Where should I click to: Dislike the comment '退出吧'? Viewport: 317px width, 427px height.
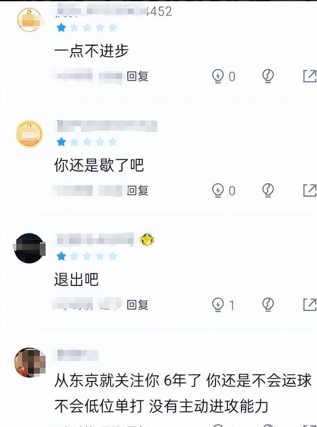(268, 304)
